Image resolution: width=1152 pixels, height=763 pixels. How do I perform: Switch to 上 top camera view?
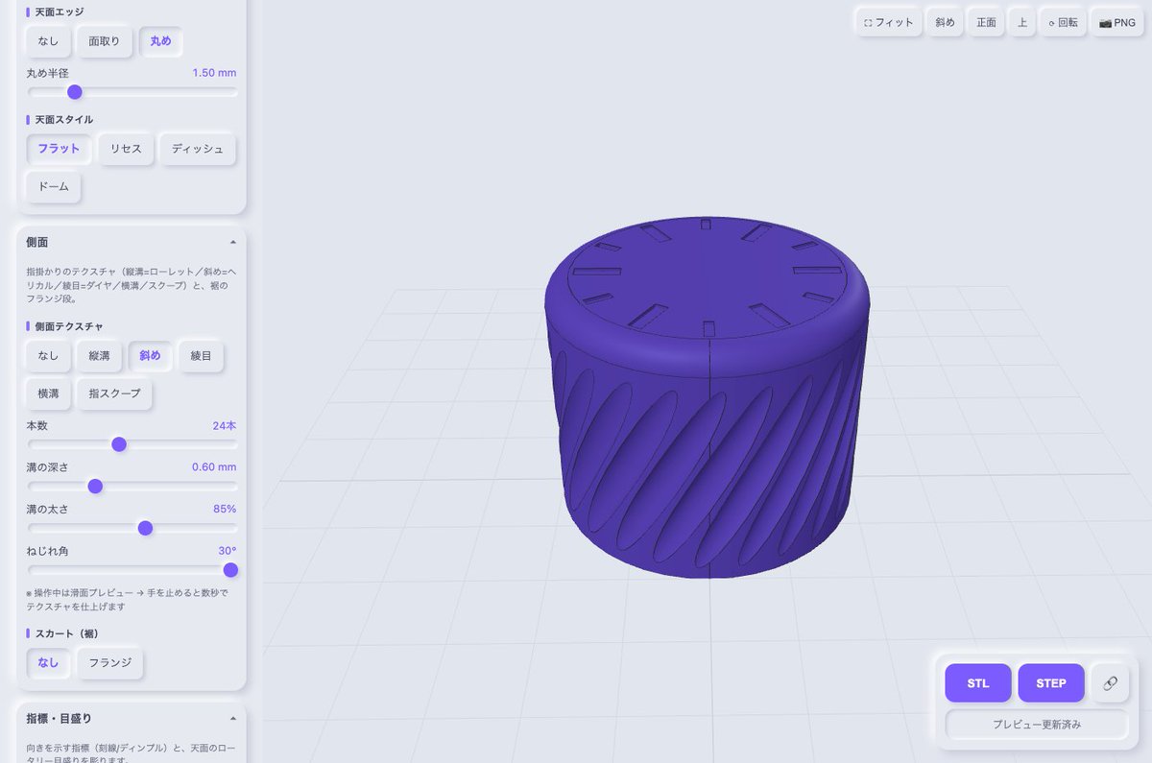(1022, 22)
